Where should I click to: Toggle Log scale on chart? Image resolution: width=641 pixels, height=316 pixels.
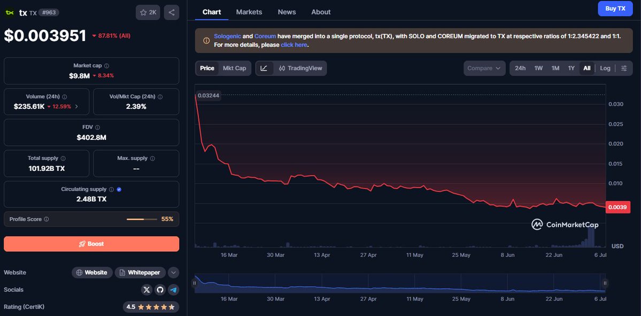[605, 68]
